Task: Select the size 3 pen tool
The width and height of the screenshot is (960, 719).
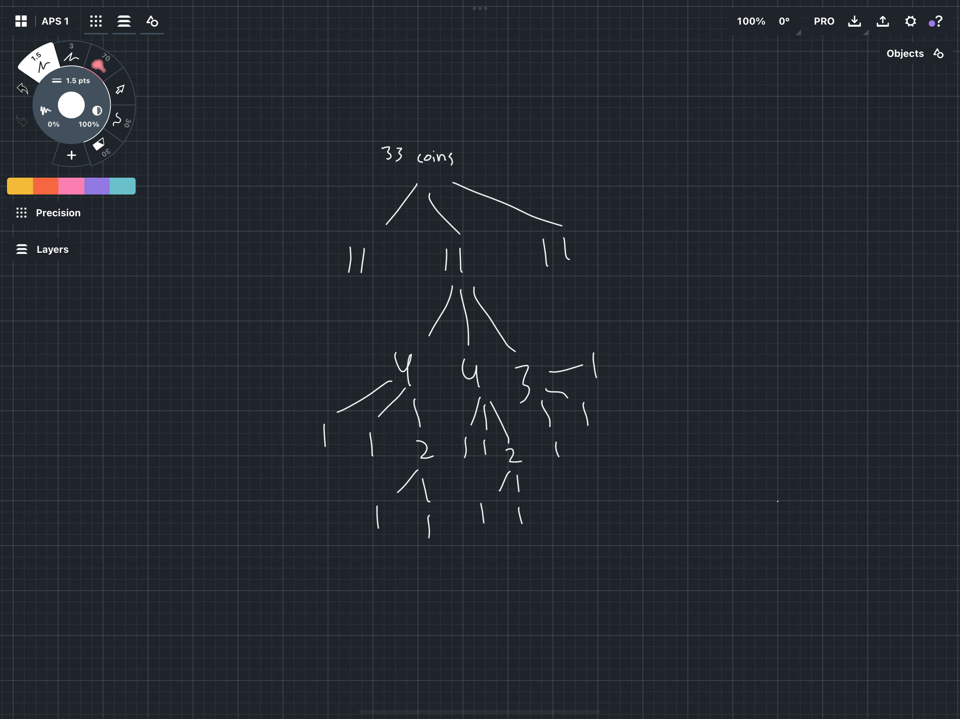Action: [x=72, y=53]
